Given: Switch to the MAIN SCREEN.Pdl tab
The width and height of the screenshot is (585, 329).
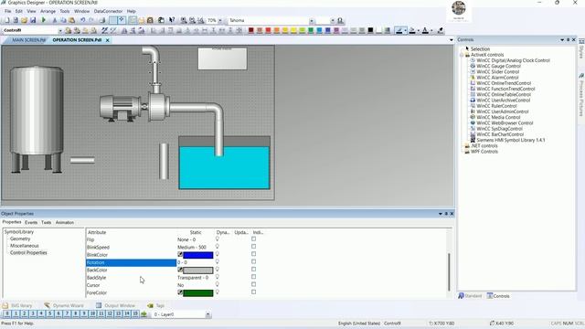Looking at the screenshot, I should tap(28, 40).
